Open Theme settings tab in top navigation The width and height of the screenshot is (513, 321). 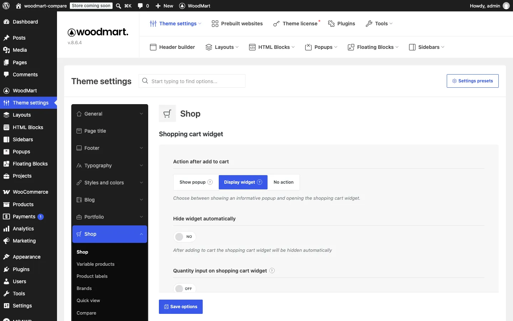[x=176, y=24]
